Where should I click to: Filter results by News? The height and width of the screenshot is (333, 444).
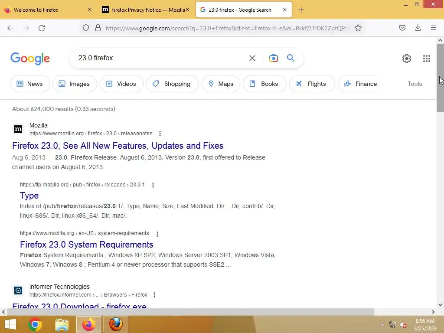30,84
